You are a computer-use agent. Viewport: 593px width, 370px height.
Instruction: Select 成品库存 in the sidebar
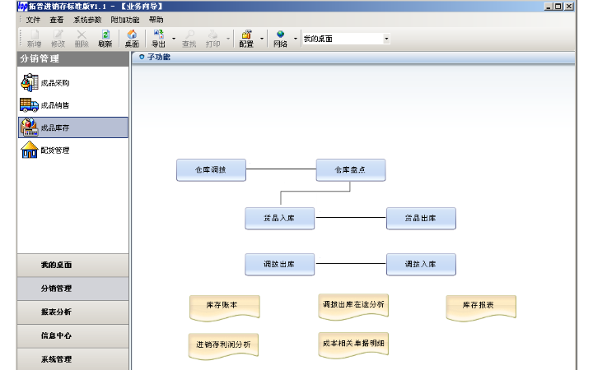point(55,127)
